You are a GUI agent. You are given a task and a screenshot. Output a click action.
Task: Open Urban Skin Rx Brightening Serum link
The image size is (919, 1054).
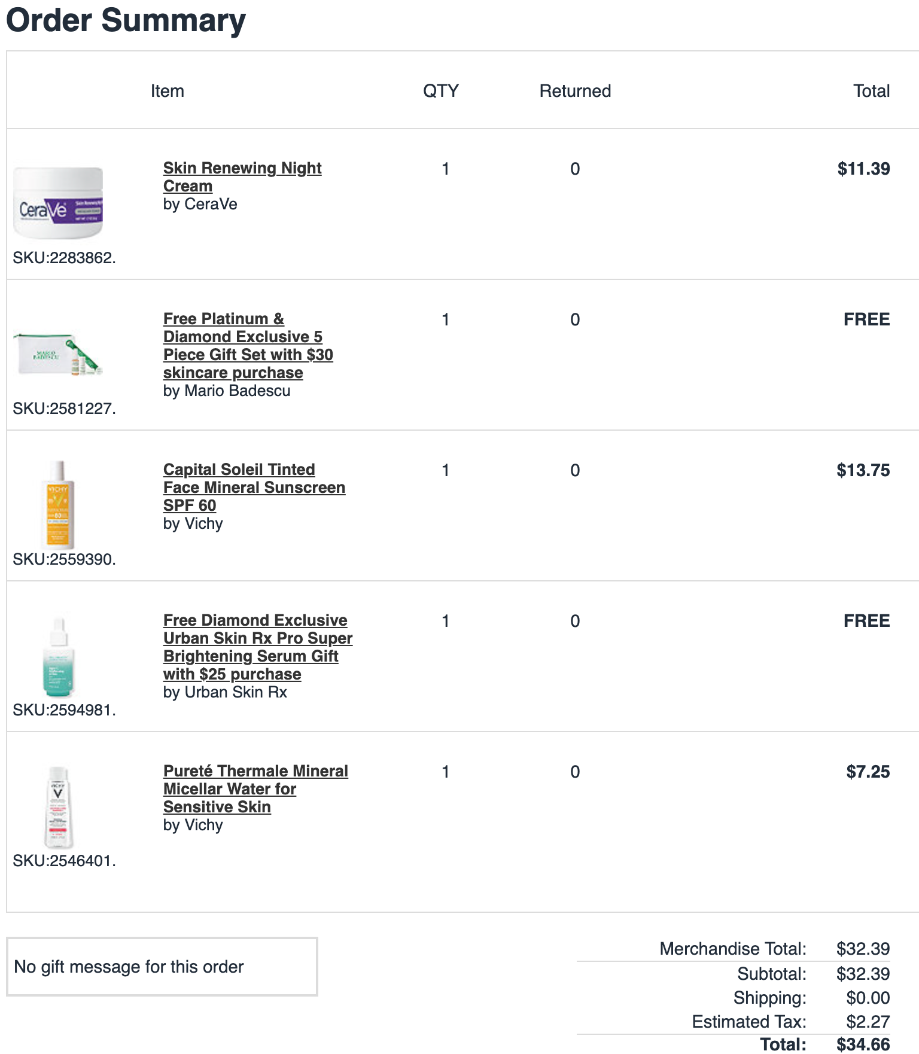[258, 647]
